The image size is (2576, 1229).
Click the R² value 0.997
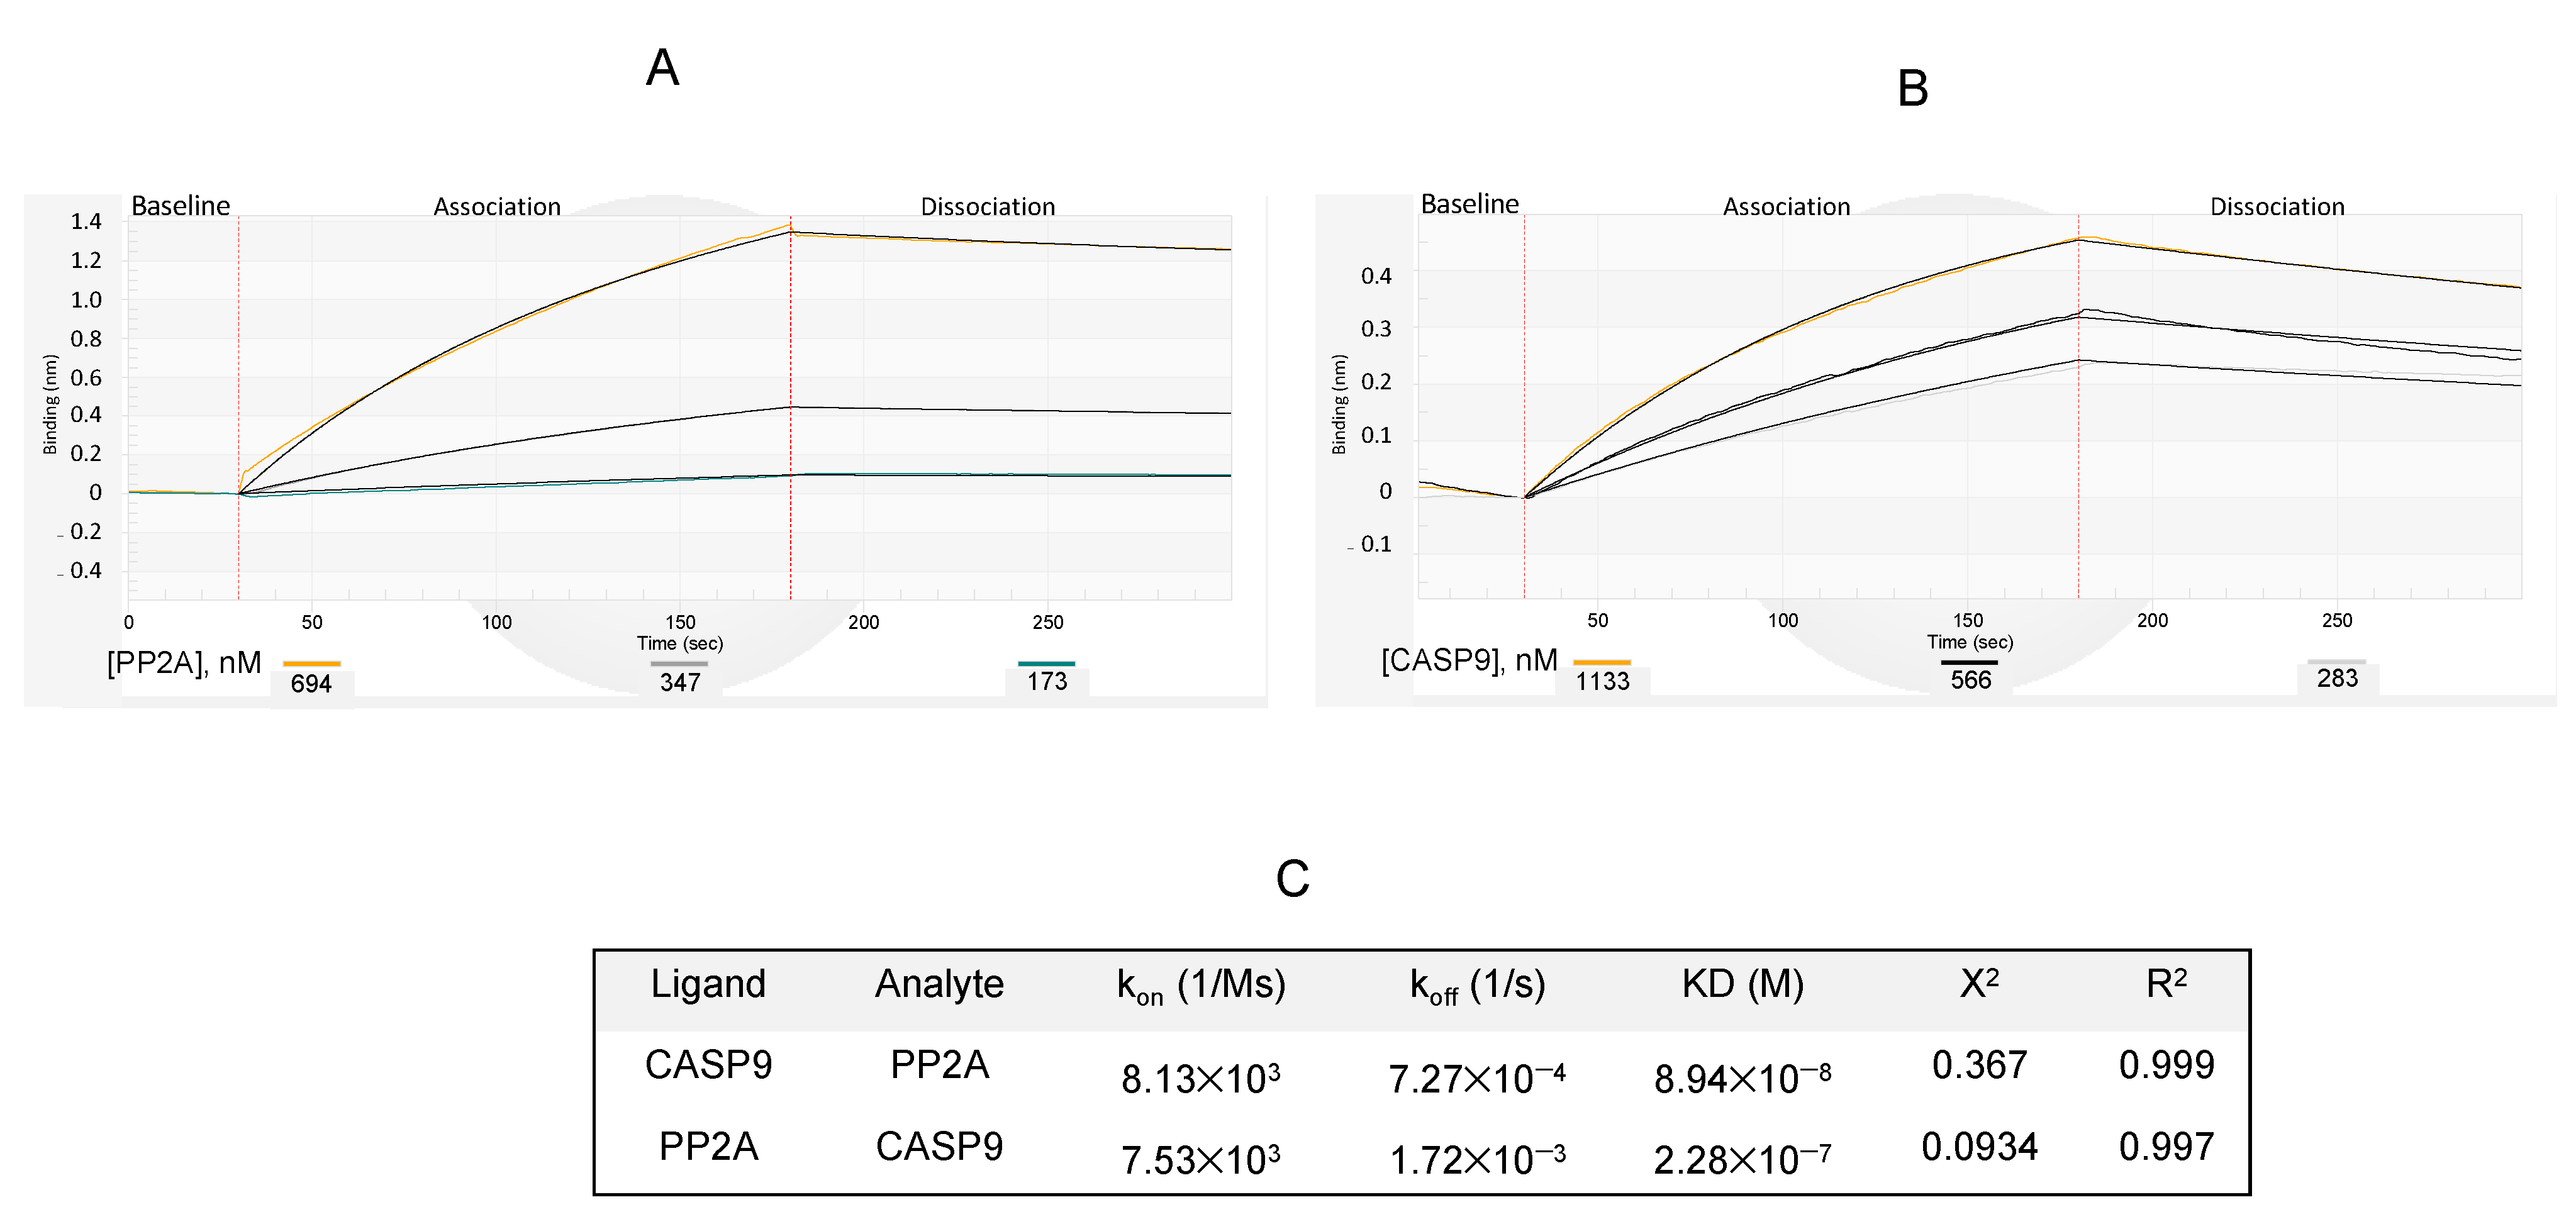tap(2166, 1147)
